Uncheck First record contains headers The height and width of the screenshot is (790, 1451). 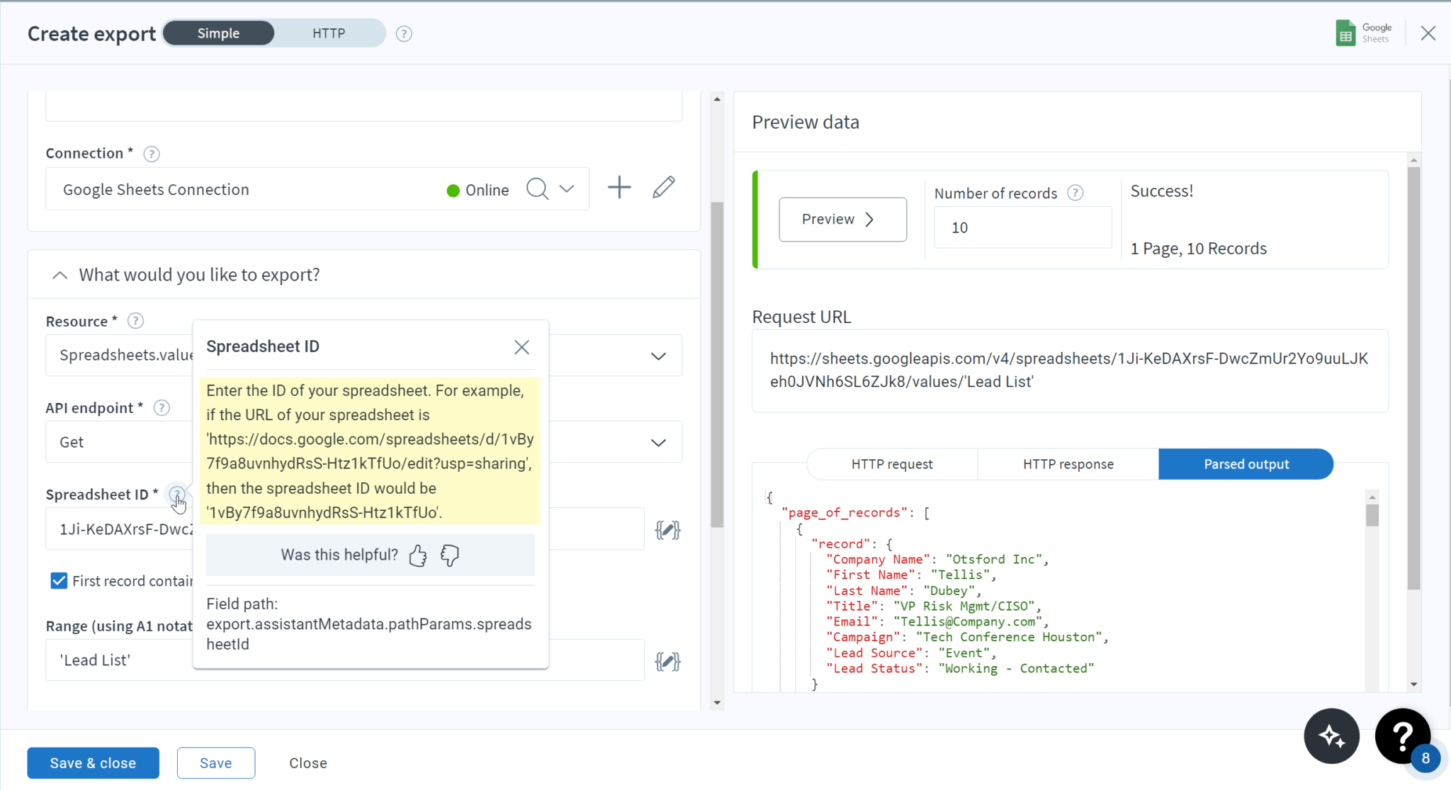(59, 580)
